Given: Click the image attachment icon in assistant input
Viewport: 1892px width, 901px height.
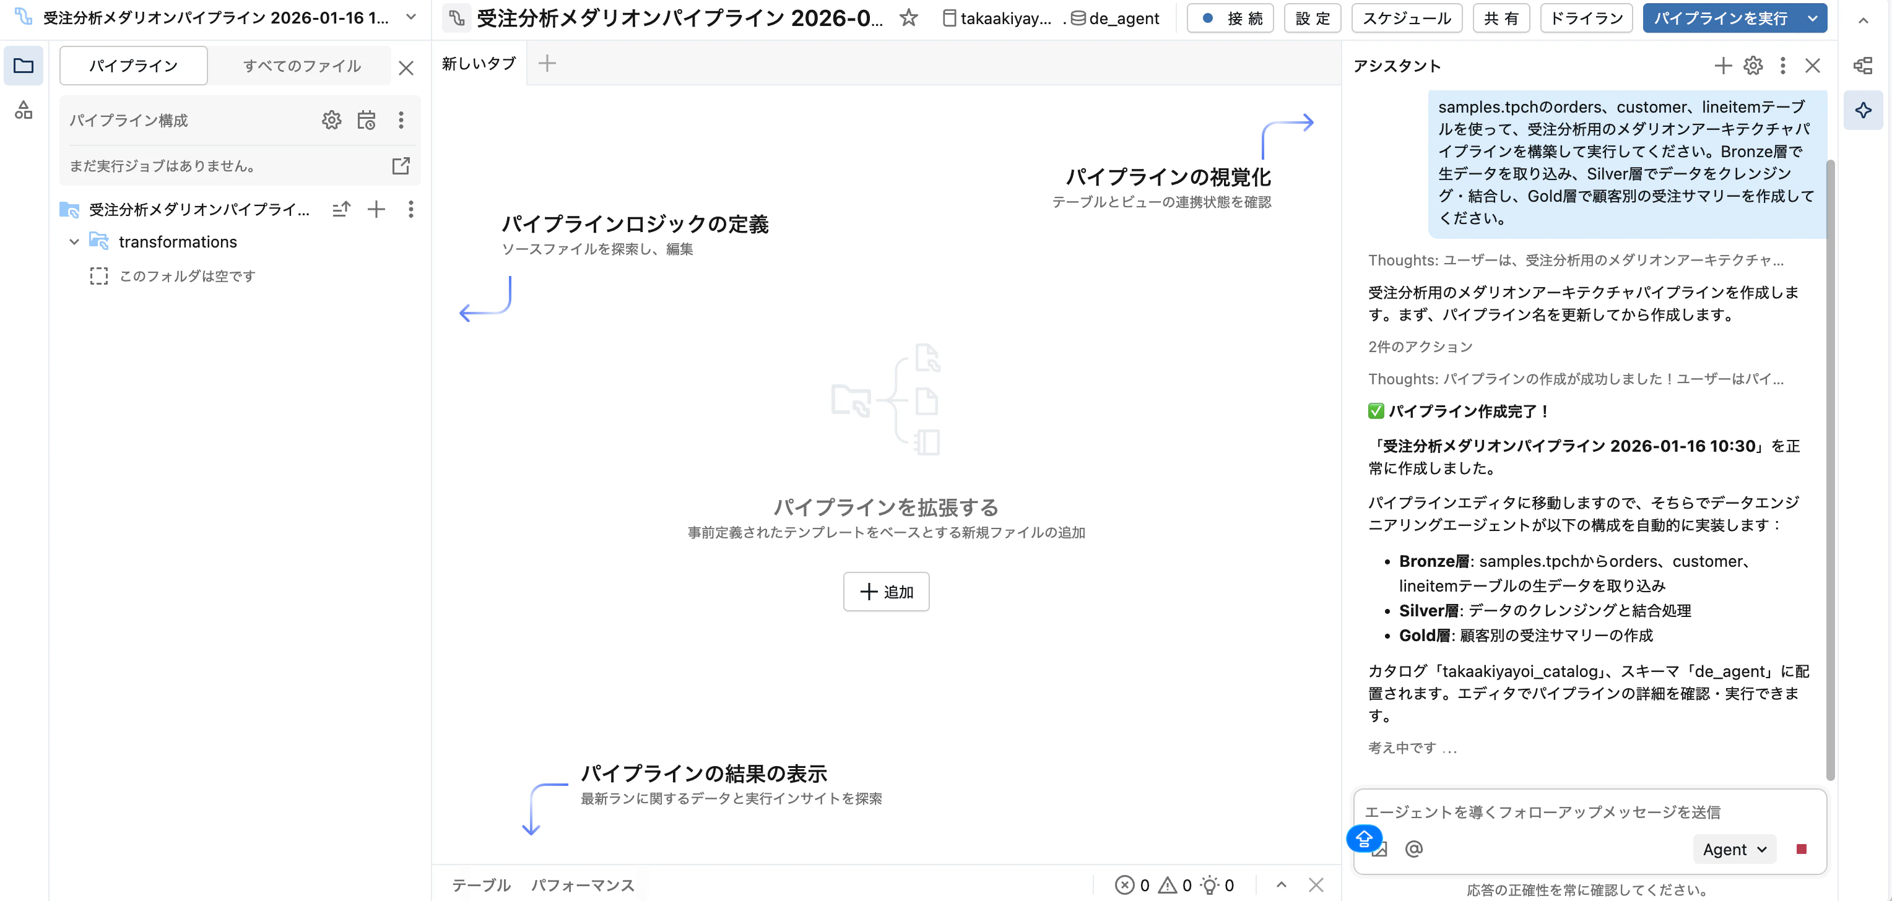Looking at the screenshot, I should 1381,849.
